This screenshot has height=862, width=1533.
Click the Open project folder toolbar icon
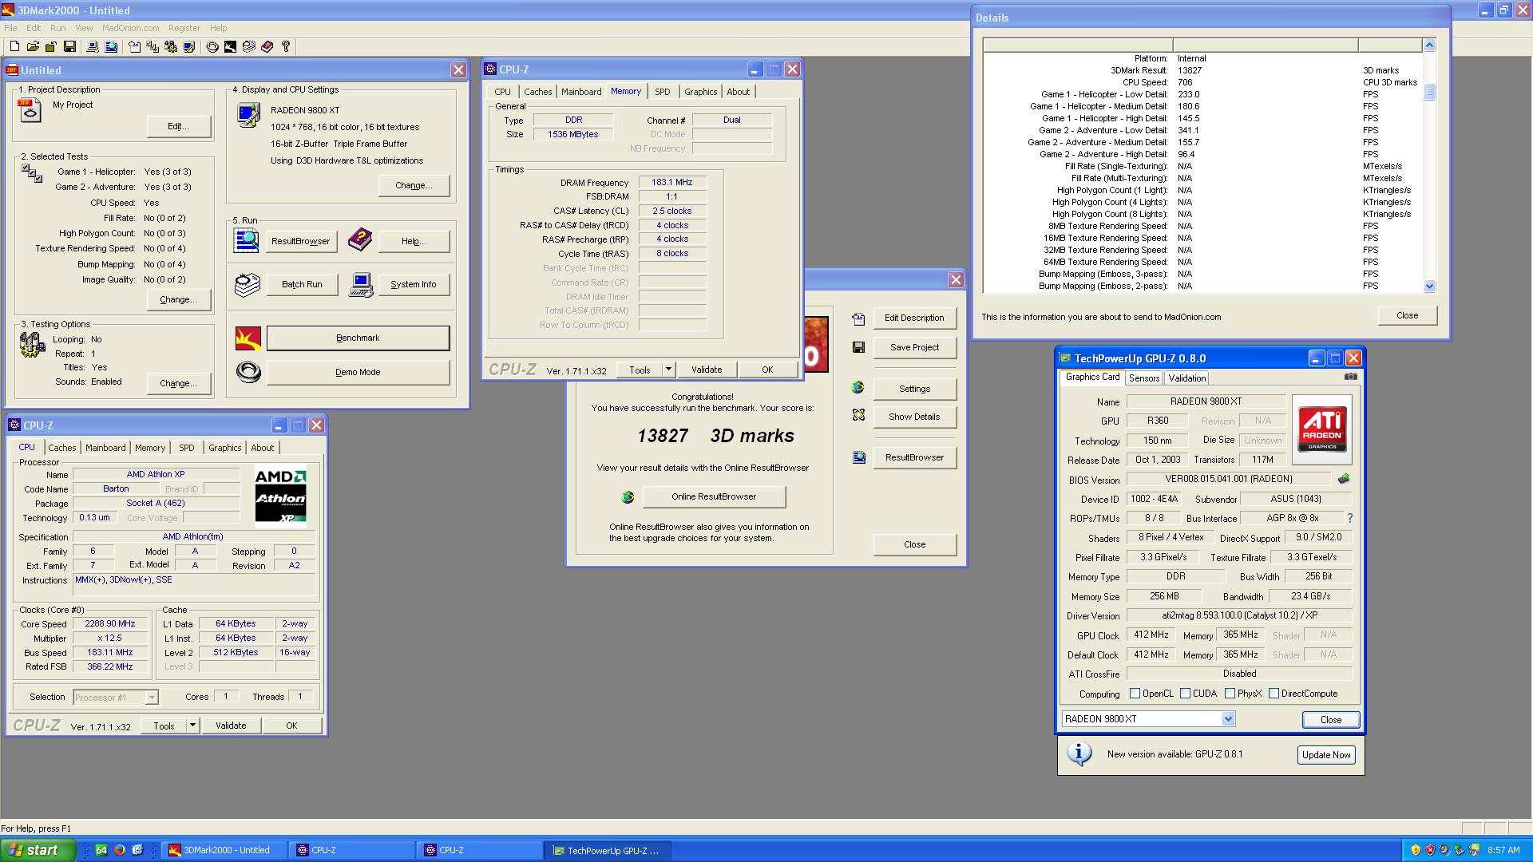click(33, 47)
